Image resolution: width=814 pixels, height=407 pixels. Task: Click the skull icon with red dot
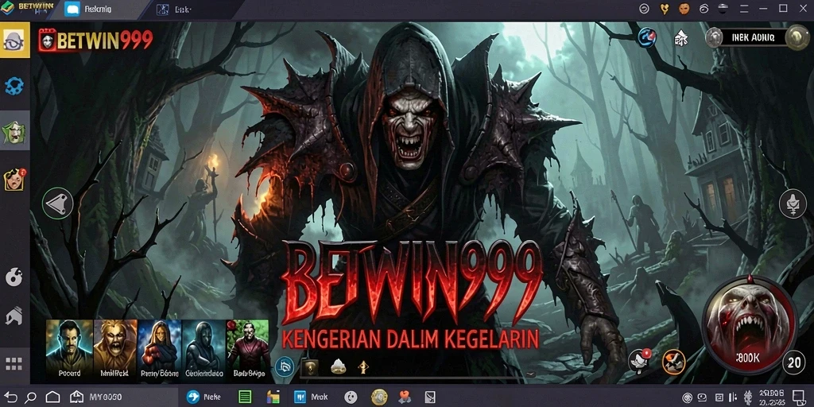pos(638,360)
